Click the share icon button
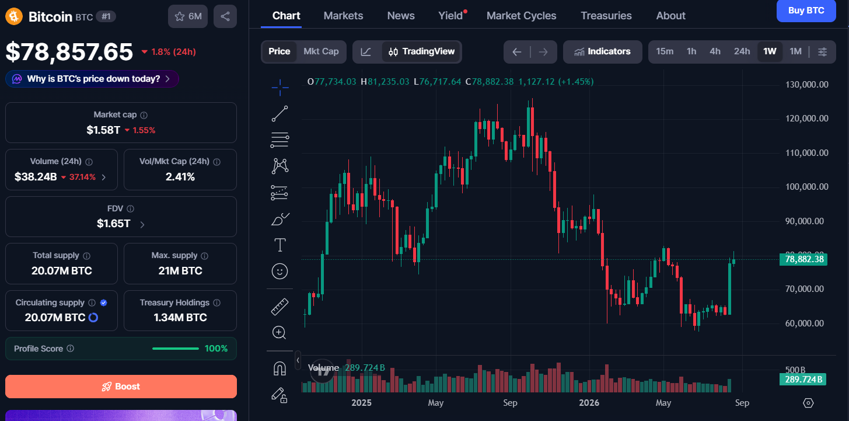This screenshot has height=421, width=849. pos(225,16)
